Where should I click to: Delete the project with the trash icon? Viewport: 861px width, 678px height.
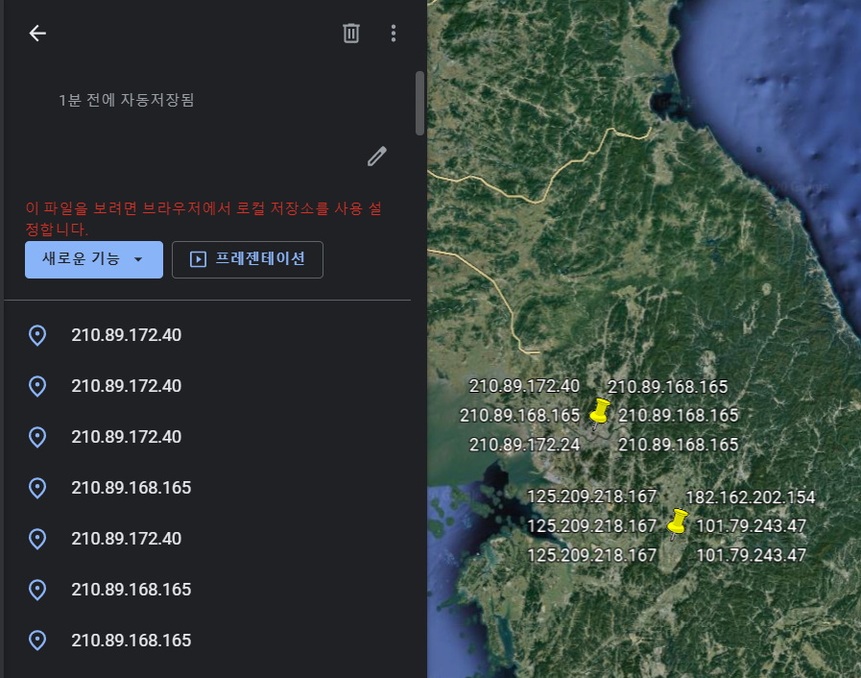(x=351, y=33)
